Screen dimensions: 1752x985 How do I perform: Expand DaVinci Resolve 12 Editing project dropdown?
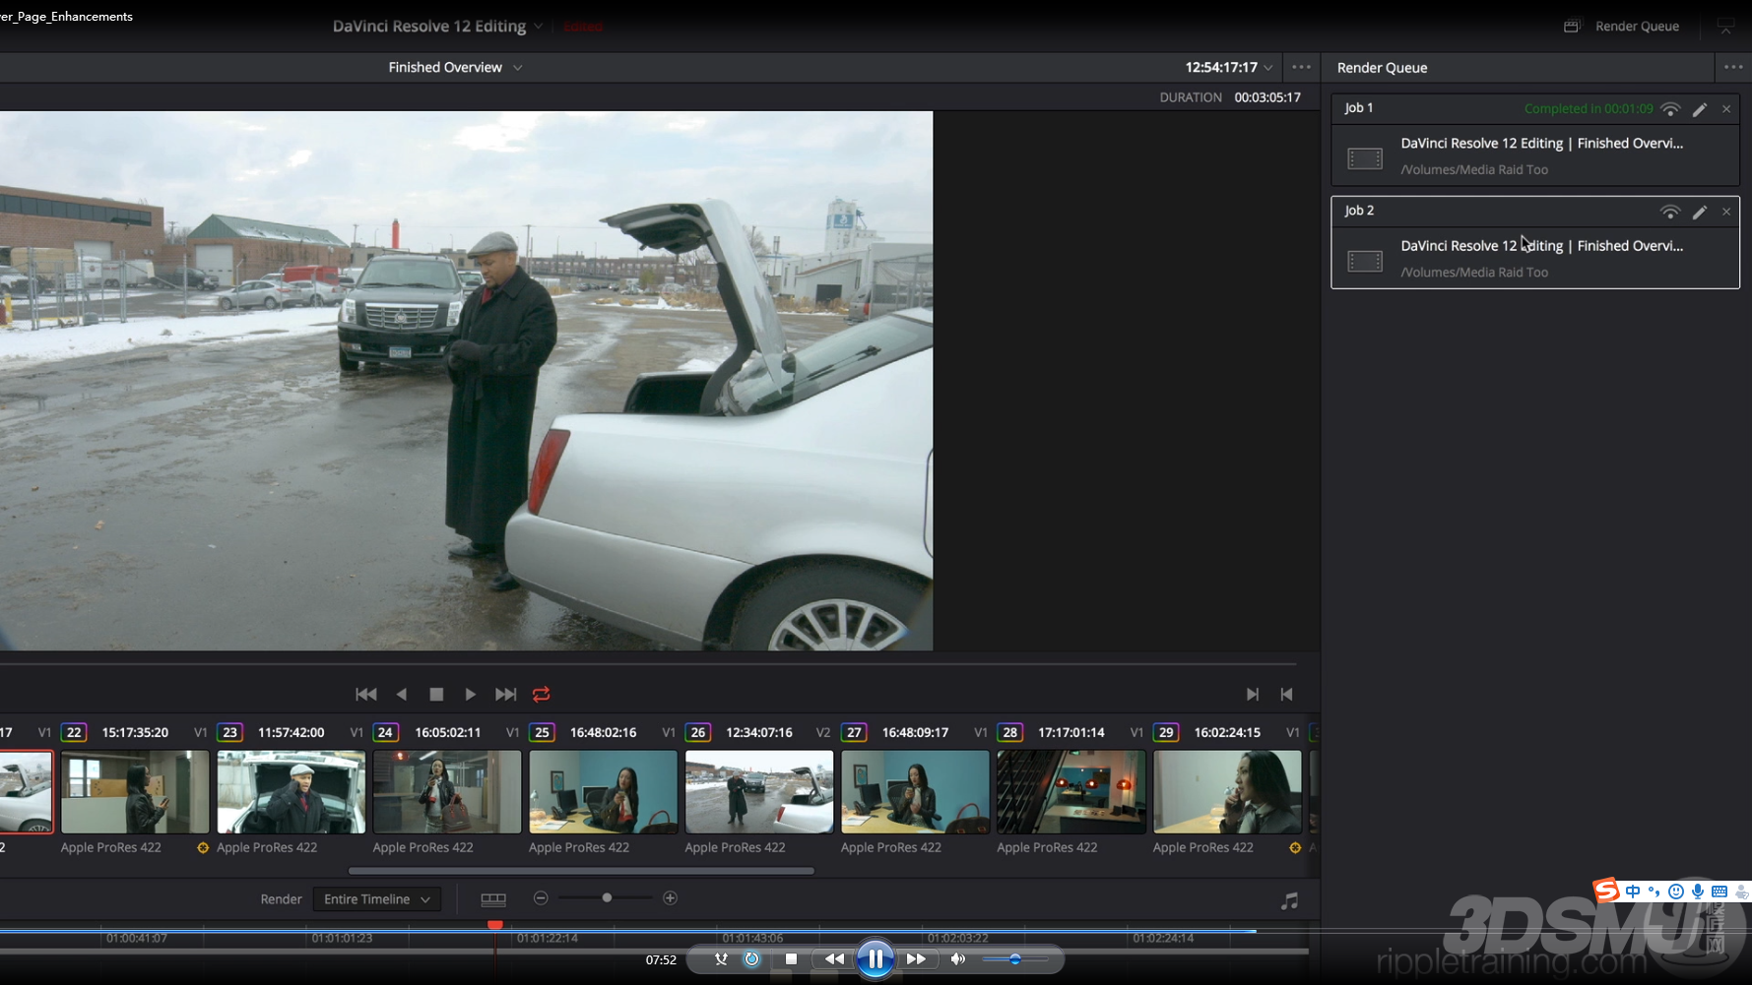pos(539,27)
